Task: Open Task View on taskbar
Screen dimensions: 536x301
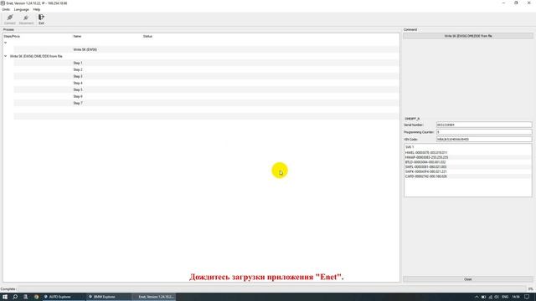Action: point(26,297)
